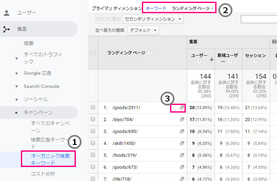Image resolution: width=277 pixels, height=181 pixels.
Task: Open /biyo/704/ page in new window icon
Action: pyautogui.click(x=182, y=120)
